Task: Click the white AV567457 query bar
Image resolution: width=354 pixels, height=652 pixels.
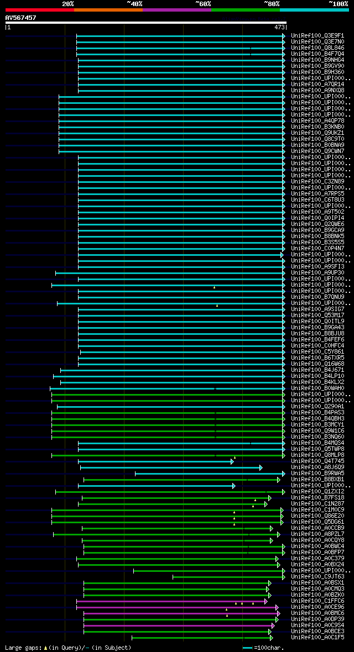Action: (x=146, y=23)
